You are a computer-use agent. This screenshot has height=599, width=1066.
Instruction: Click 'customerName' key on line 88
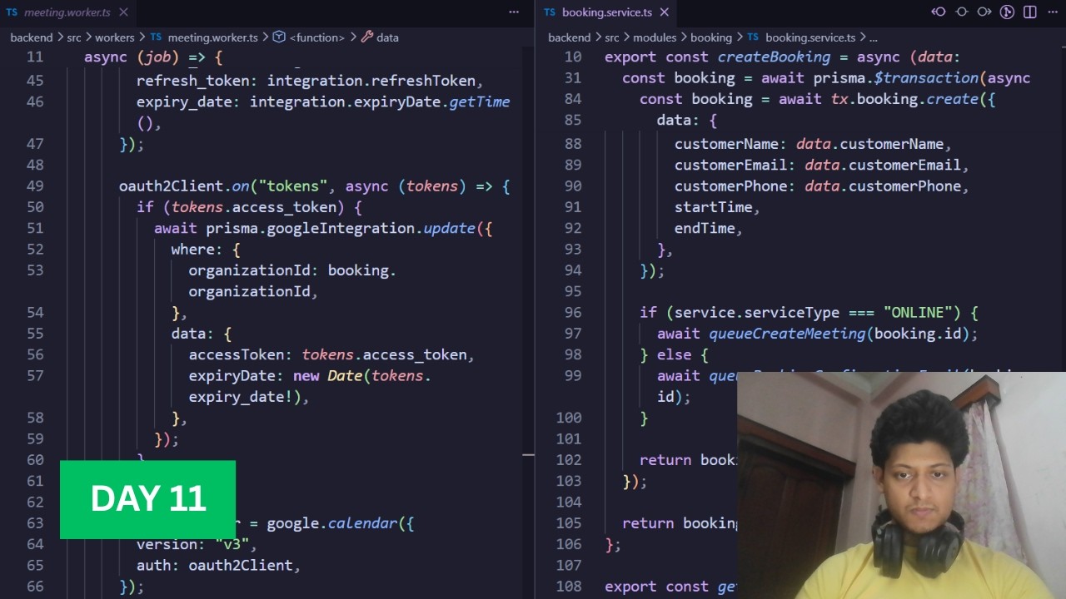pos(726,144)
